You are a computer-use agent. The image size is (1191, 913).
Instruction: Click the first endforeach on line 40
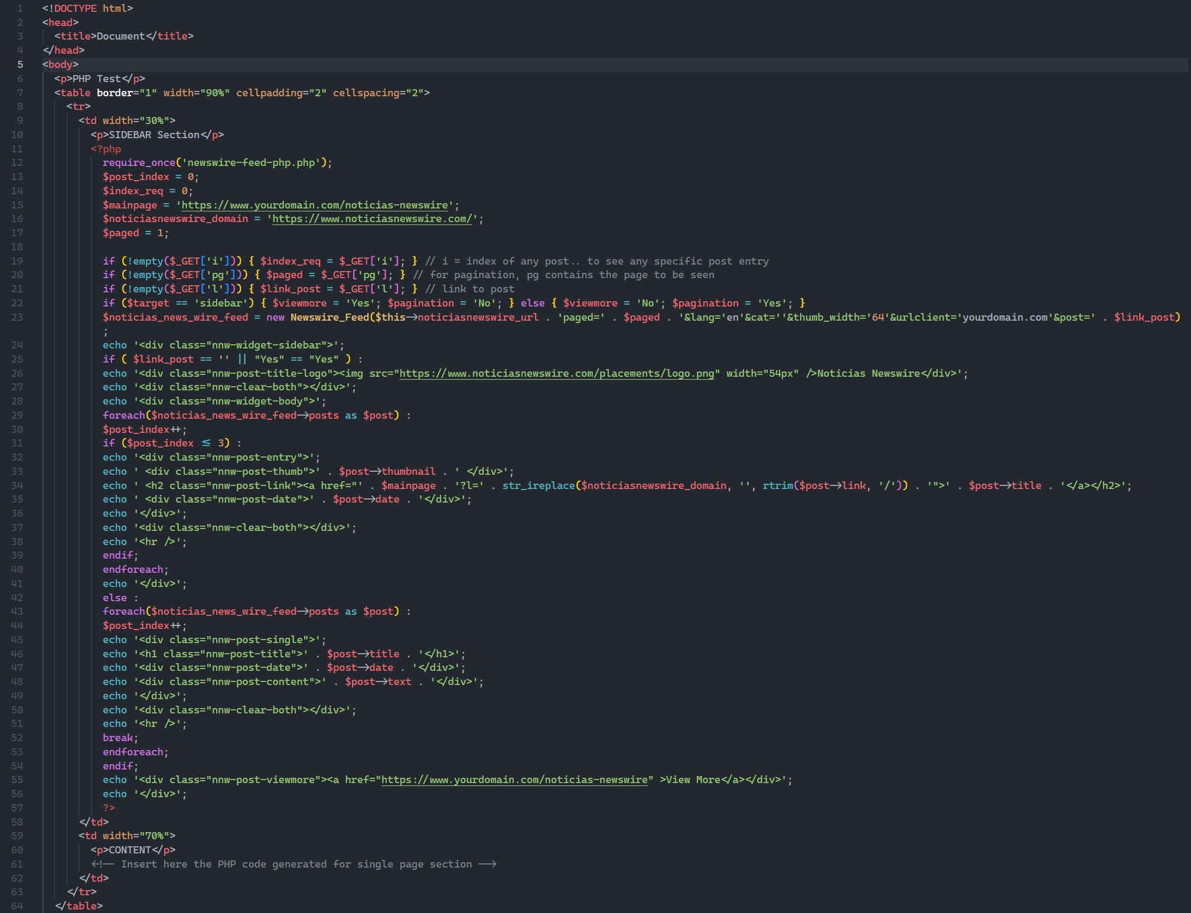pyautogui.click(x=136, y=569)
